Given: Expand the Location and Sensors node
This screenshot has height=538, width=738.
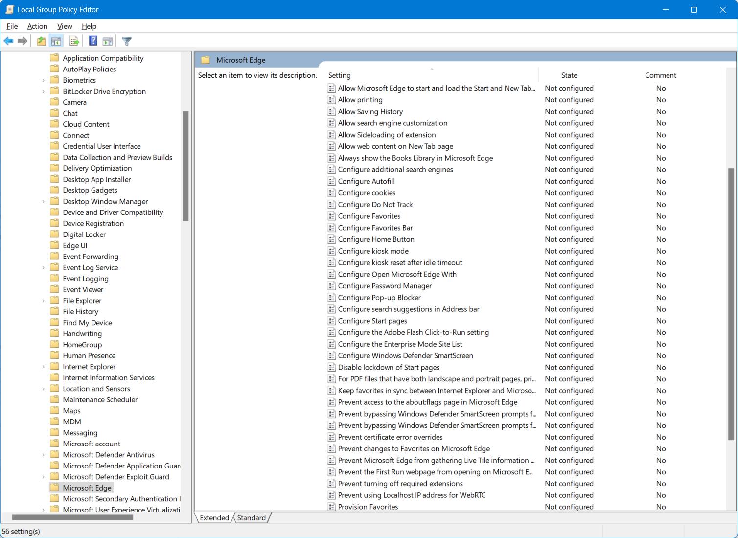Looking at the screenshot, I should pyautogui.click(x=43, y=389).
